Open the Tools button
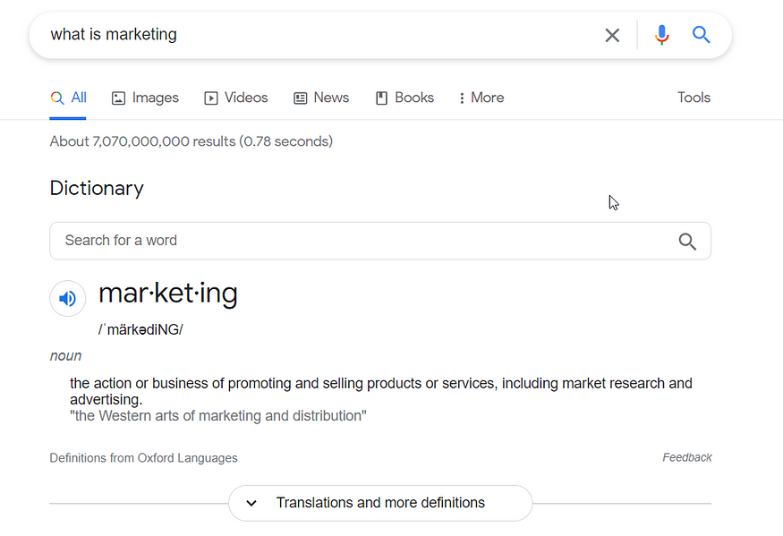783x536 pixels. coord(694,98)
